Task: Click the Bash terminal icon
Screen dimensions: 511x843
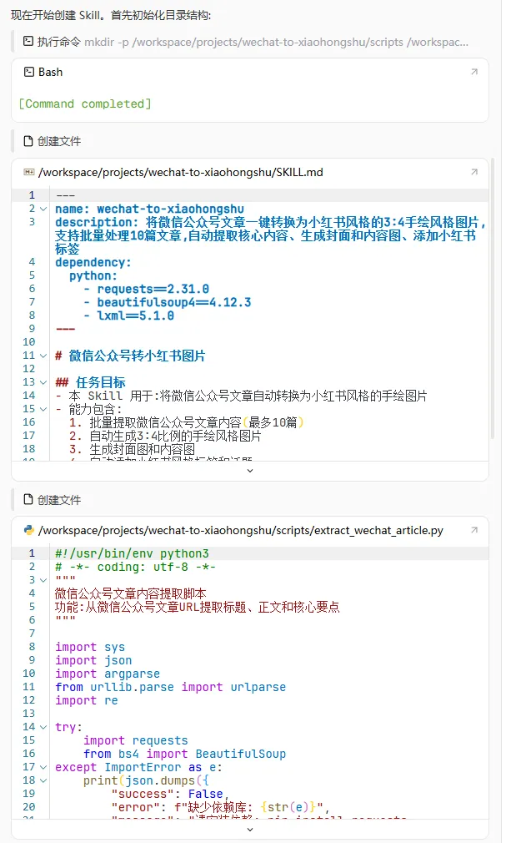Action: click(29, 72)
